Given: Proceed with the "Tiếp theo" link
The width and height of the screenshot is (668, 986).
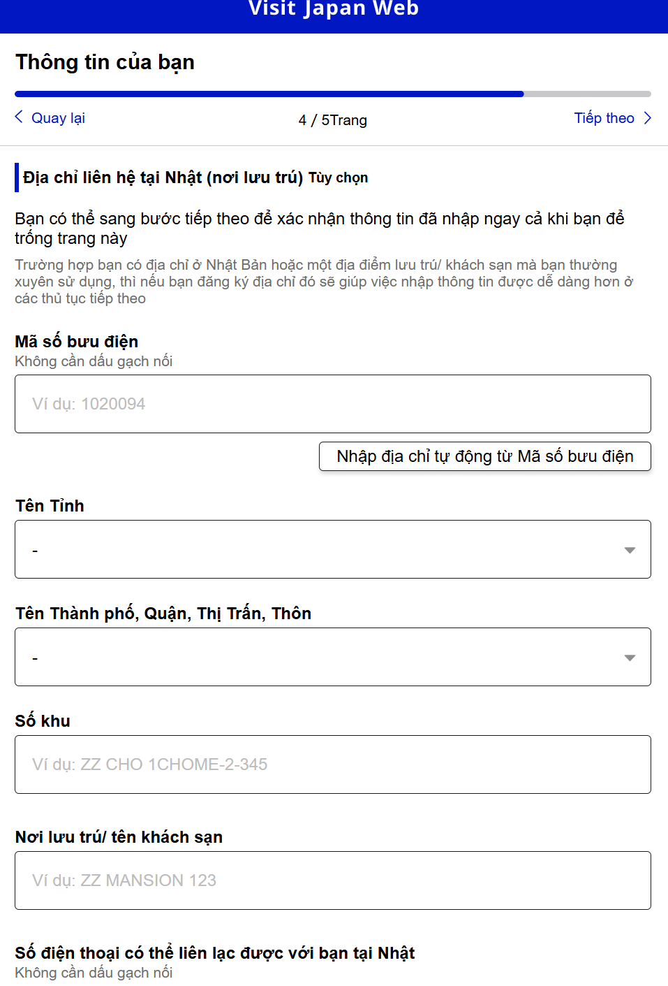Looking at the screenshot, I should coord(604,118).
